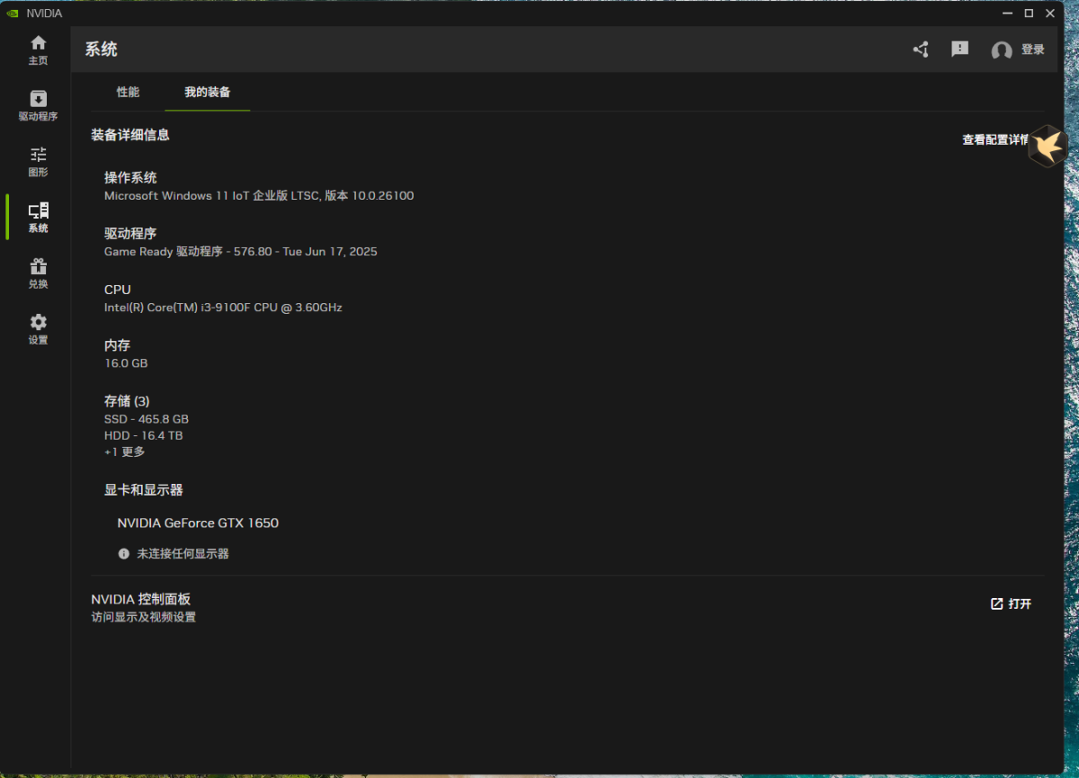This screenshot has height=778, width=1079.
Task: Select the 16.0 GB memory value
Action: click(x=126, y=362)
